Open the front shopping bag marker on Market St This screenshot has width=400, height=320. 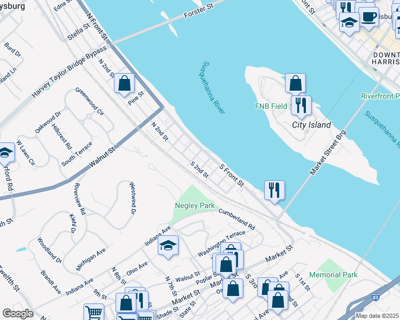(226, 265)
